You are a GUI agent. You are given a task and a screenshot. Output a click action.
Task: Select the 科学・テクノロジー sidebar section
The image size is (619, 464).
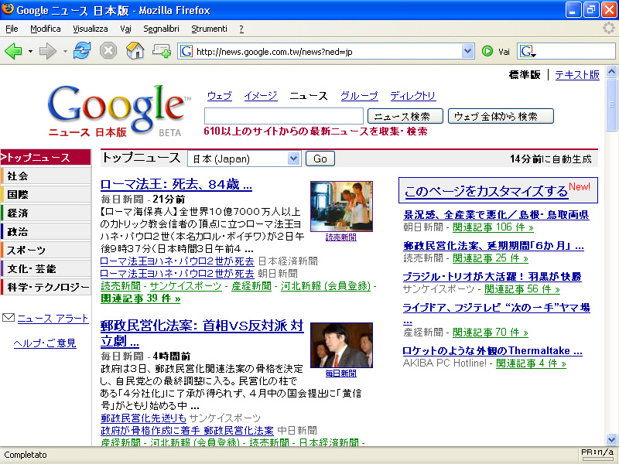(x=46, y=287)
